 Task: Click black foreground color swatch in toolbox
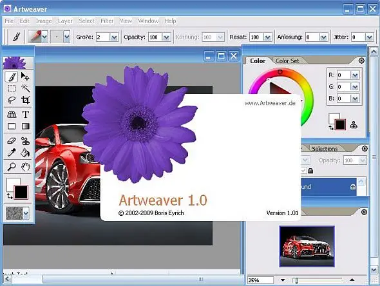(21, 192)
